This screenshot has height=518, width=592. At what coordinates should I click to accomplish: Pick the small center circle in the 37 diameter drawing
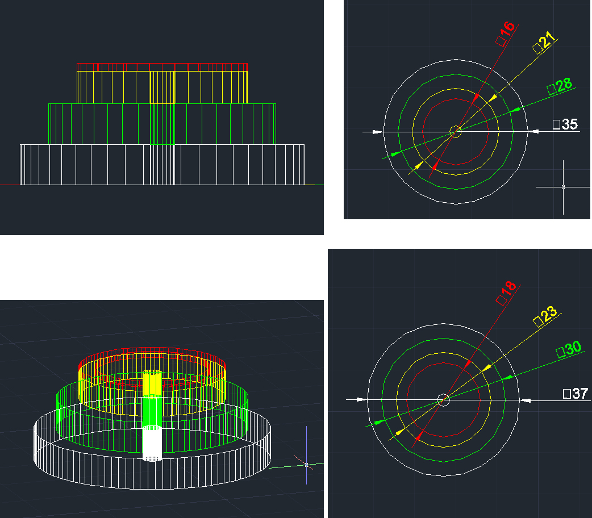coord(443,400)
